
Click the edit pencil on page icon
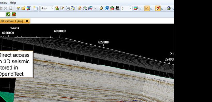point(62,8)
